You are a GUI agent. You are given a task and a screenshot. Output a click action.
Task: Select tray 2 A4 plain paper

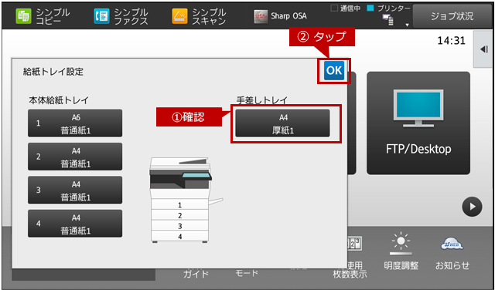coord(75,157)
